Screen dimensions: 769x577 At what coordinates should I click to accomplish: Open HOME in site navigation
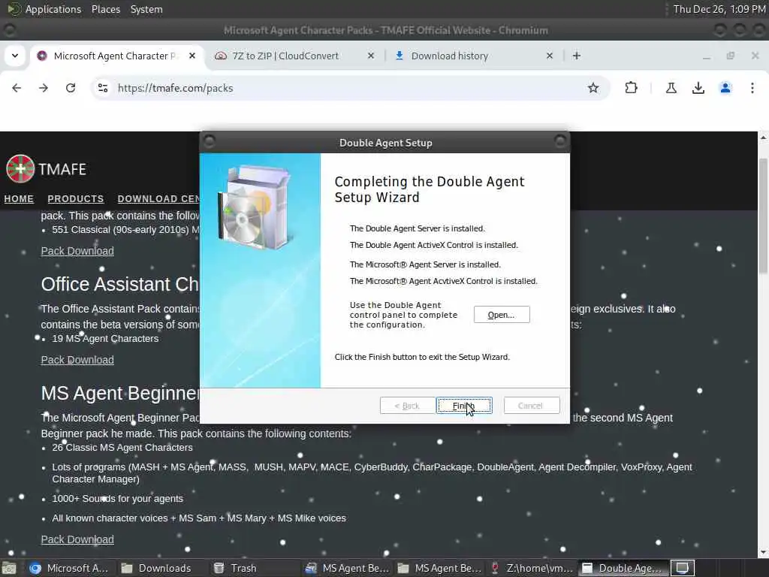point(19,198)
